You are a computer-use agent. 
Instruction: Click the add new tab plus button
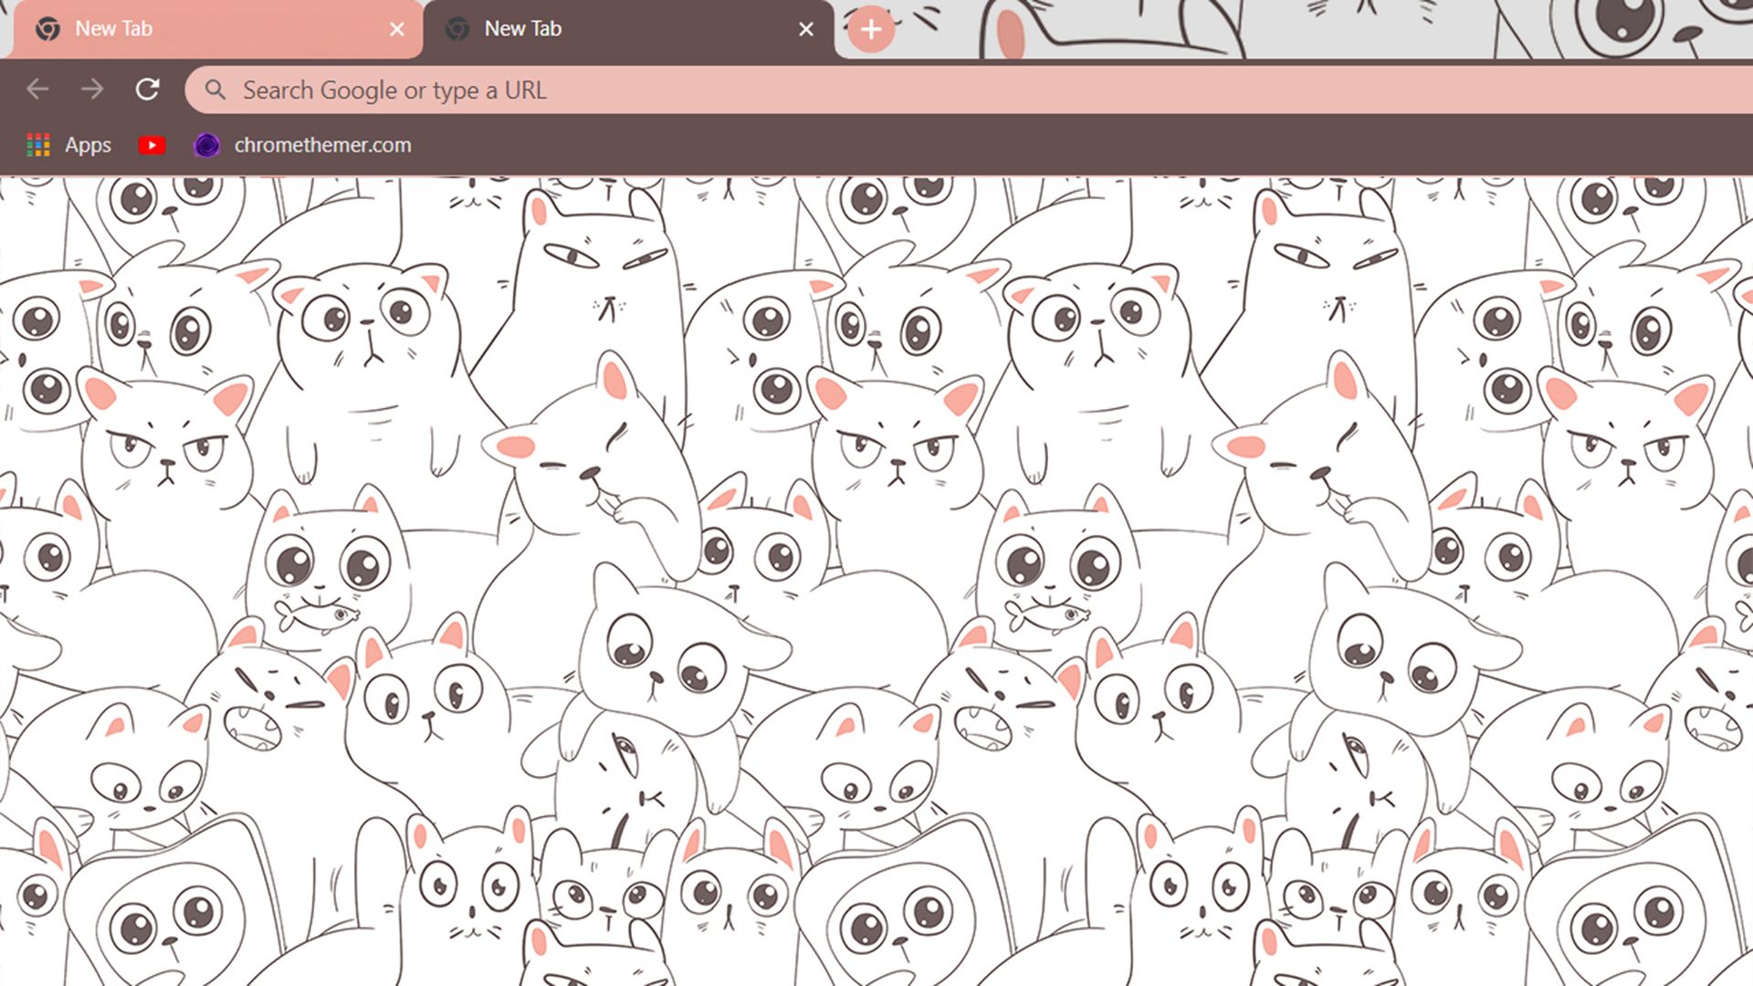869,29
